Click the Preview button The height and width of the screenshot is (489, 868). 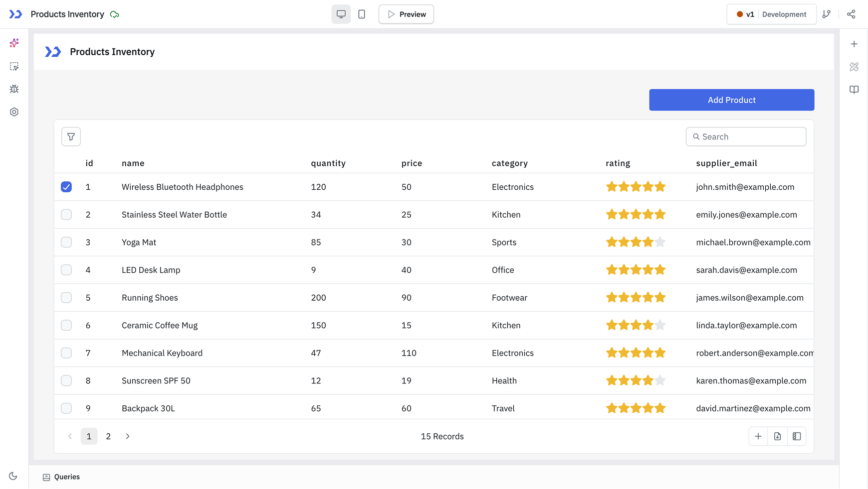[x=406, y=14]
